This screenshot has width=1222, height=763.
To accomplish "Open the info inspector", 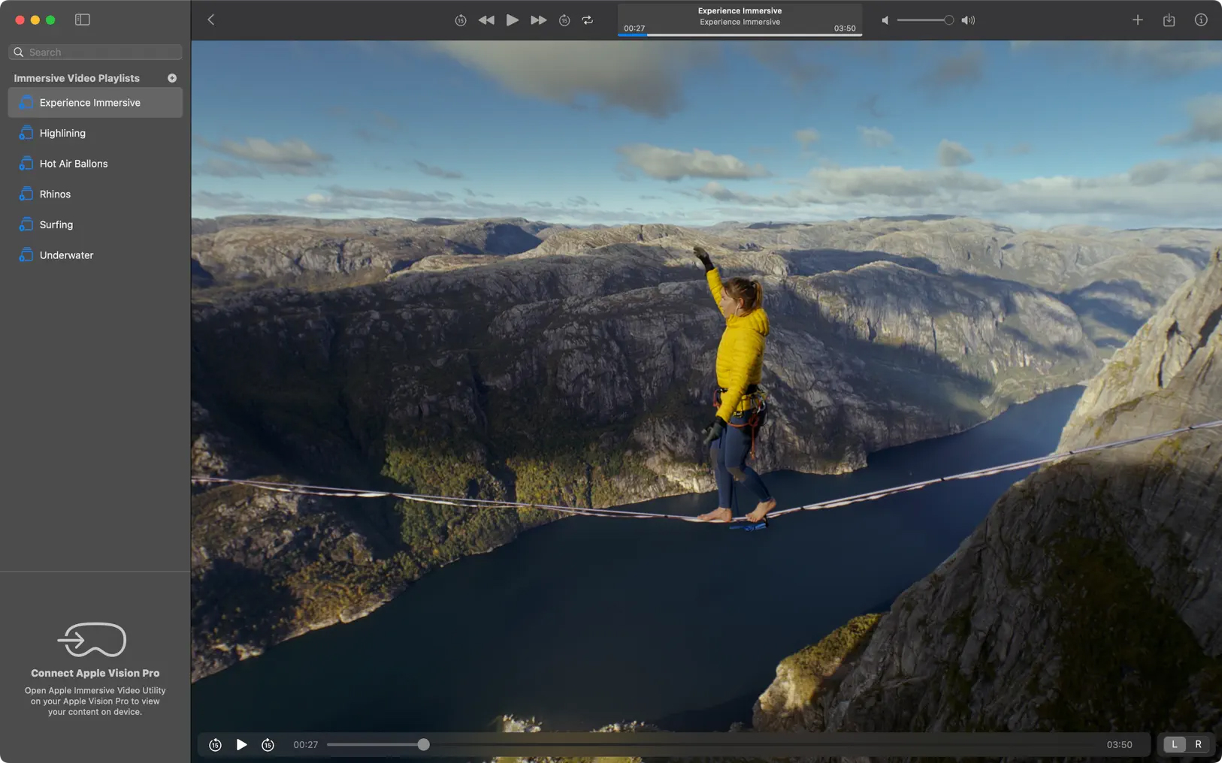I will [x=1200, y=20].
